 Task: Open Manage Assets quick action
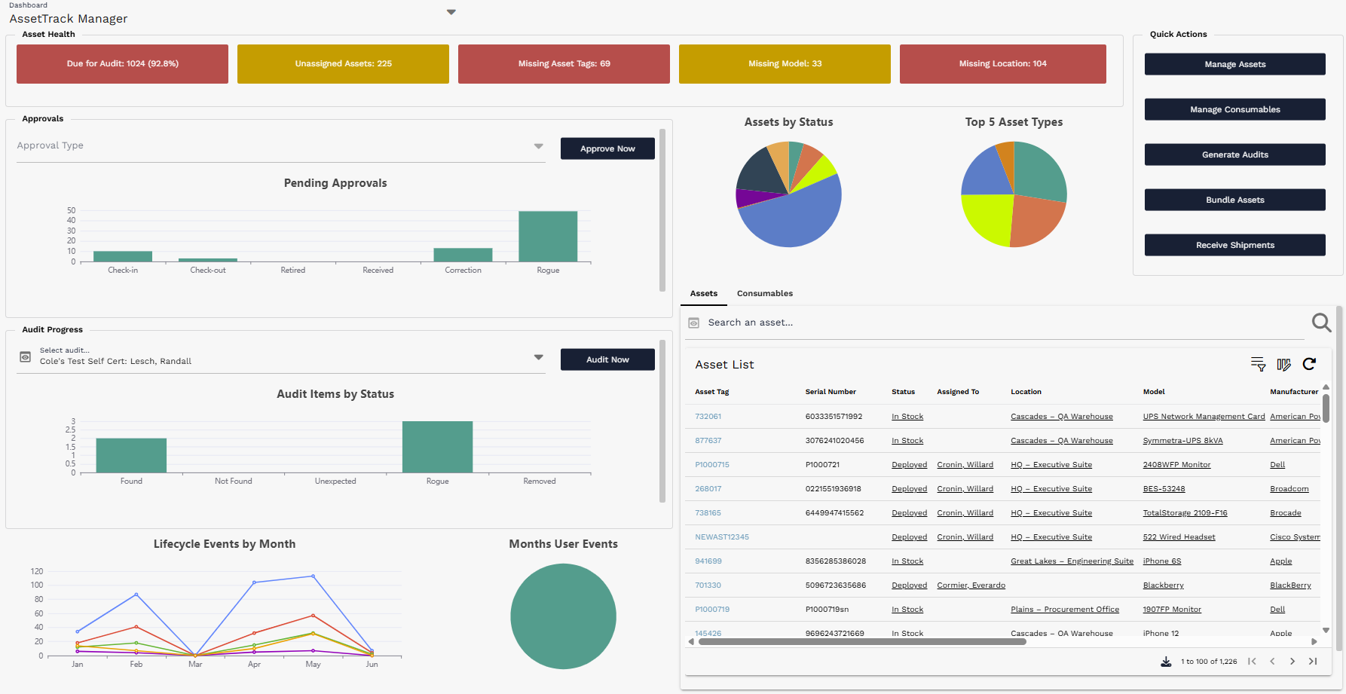pos(1235,64)
